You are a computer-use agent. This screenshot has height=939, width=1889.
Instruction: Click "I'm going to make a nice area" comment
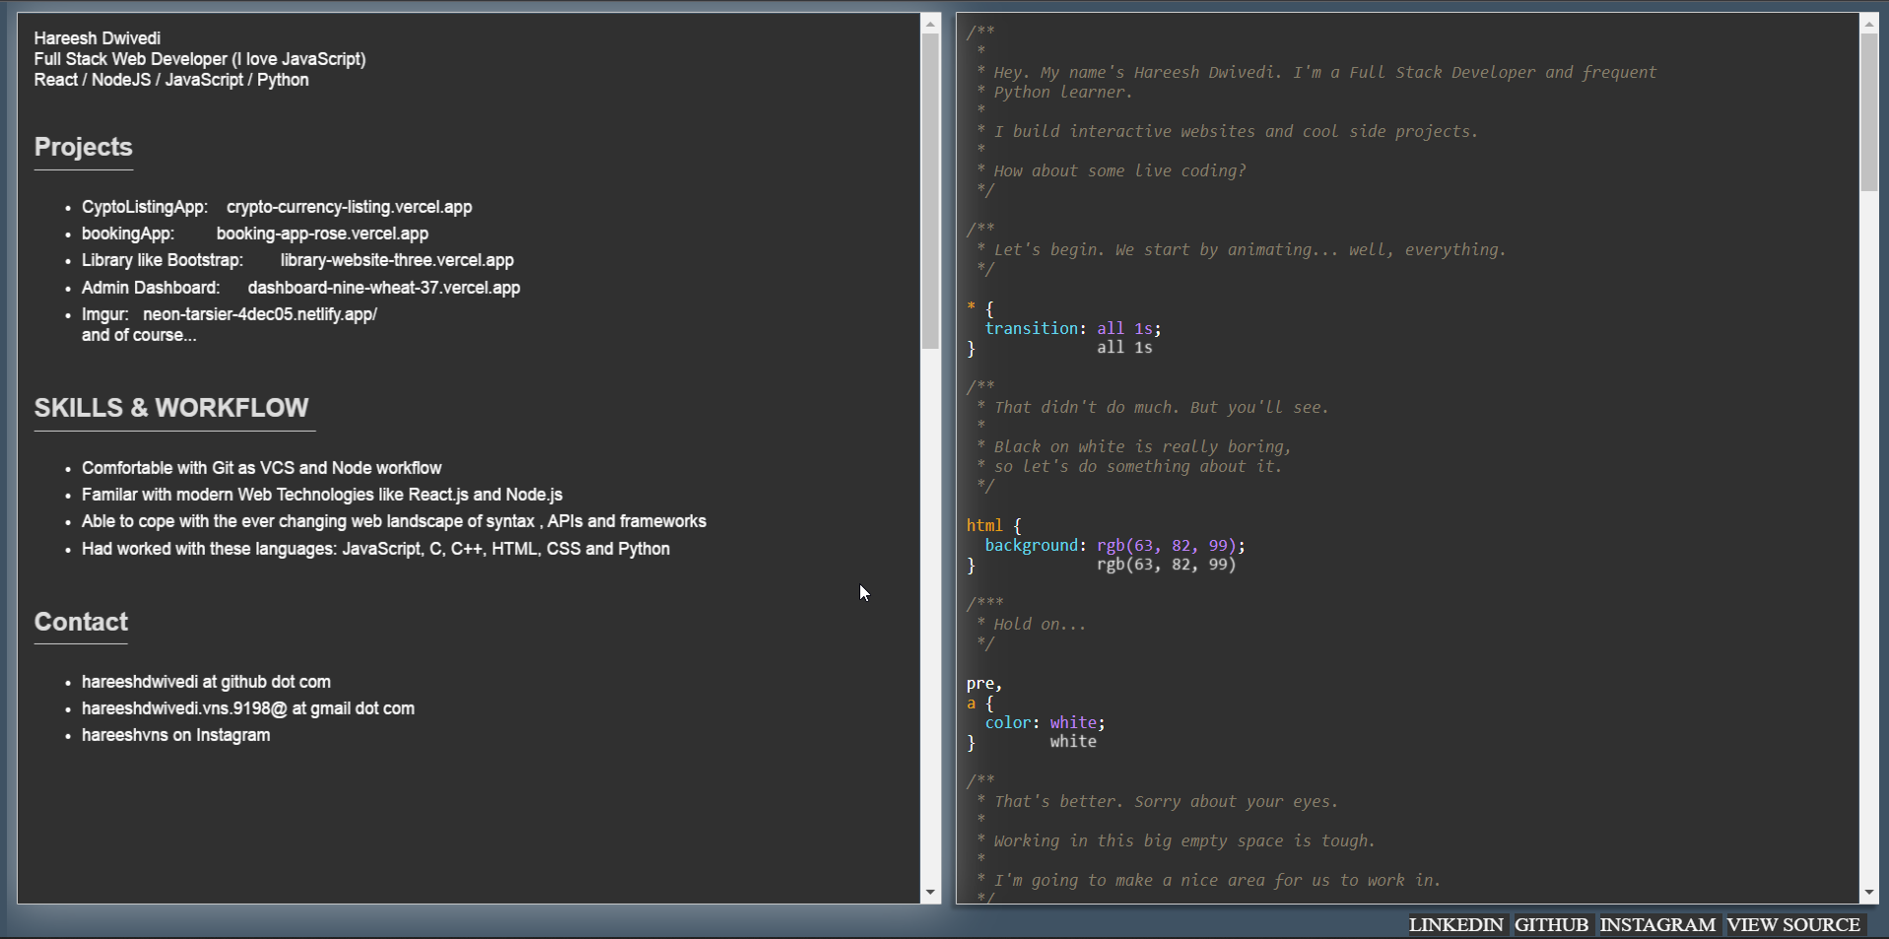(x=1217, y=880)
